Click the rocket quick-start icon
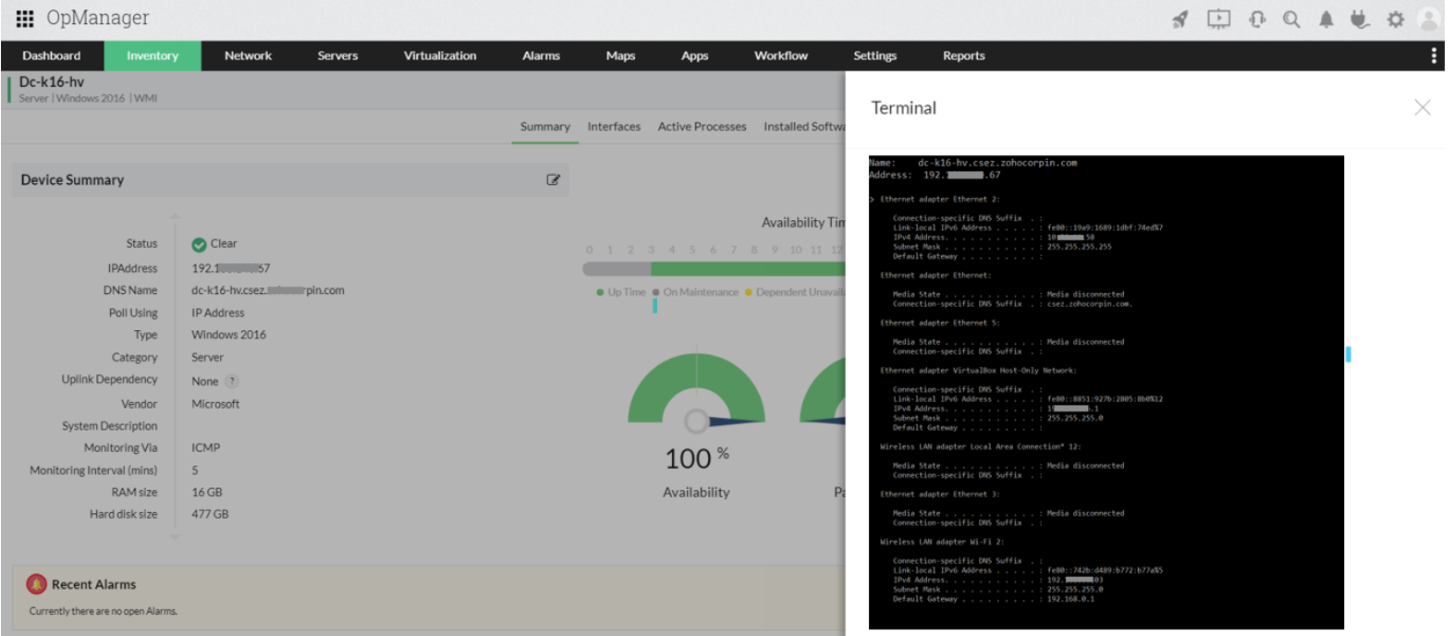This screenshot has width=1454, height=636. point(1180,19)
